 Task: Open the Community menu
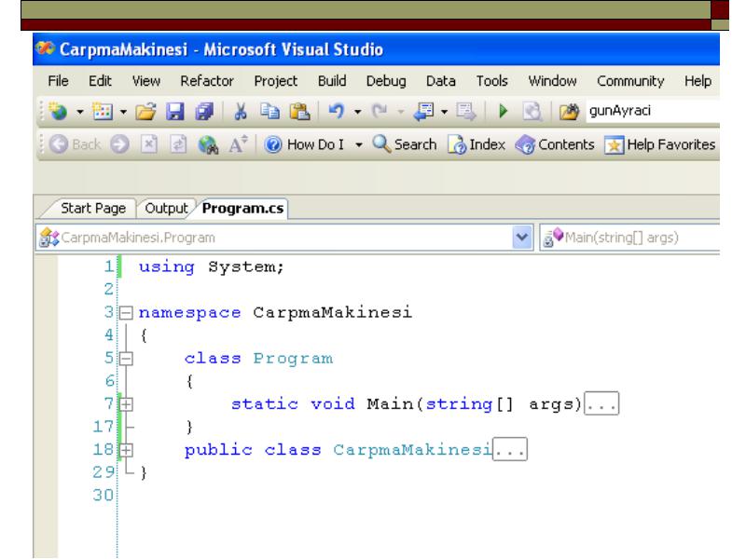(630, 81)
